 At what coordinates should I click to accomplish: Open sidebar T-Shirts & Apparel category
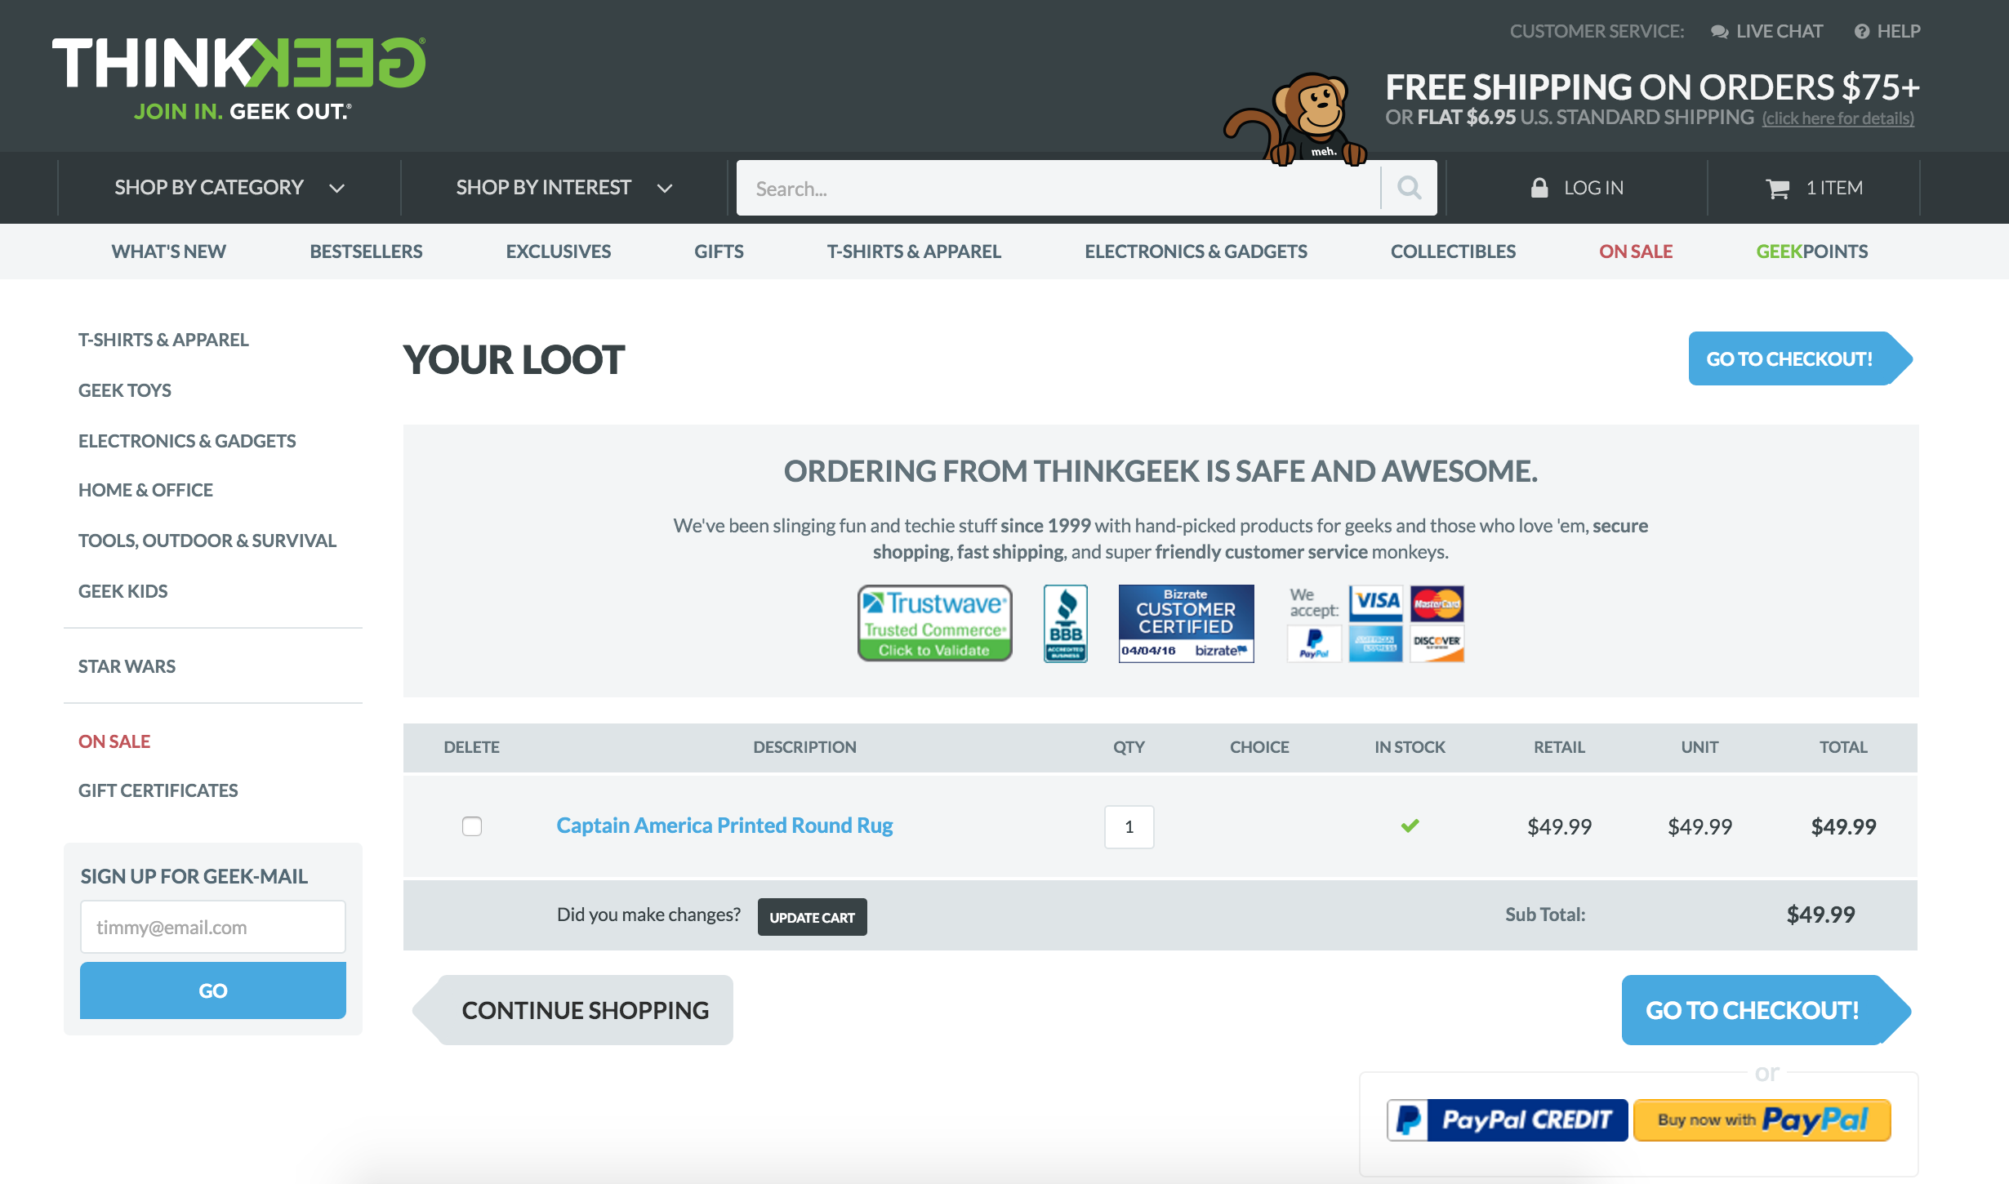click(x=163, y=340)
